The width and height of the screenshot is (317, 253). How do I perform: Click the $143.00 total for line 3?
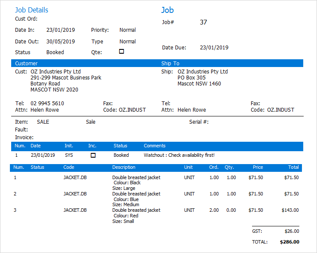click(x=290, y=210)
